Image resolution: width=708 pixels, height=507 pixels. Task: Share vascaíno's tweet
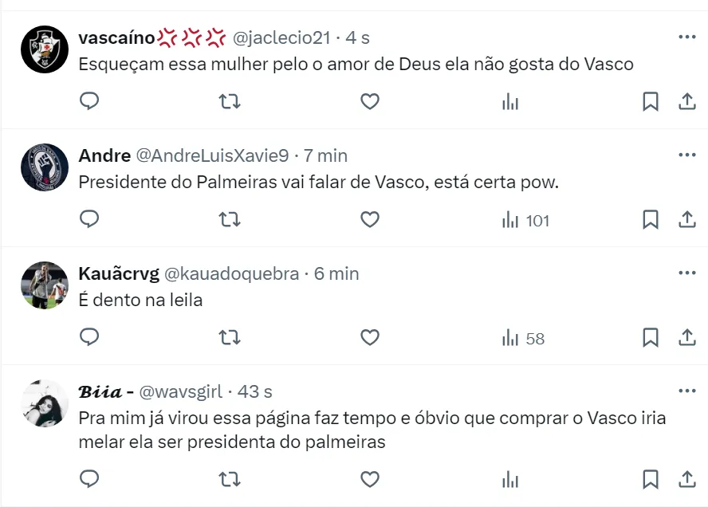686,101
